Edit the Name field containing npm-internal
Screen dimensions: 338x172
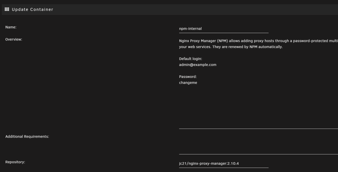[x=224, y=29]
